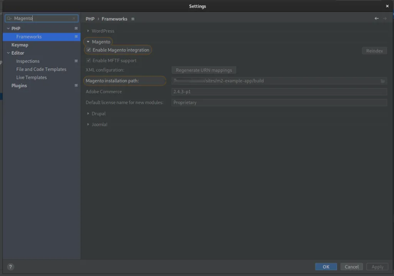Screen dimensions: 394x276
Task: Click the icon after Frameworks in the breadcrumb
Action: tap(132, 18)
